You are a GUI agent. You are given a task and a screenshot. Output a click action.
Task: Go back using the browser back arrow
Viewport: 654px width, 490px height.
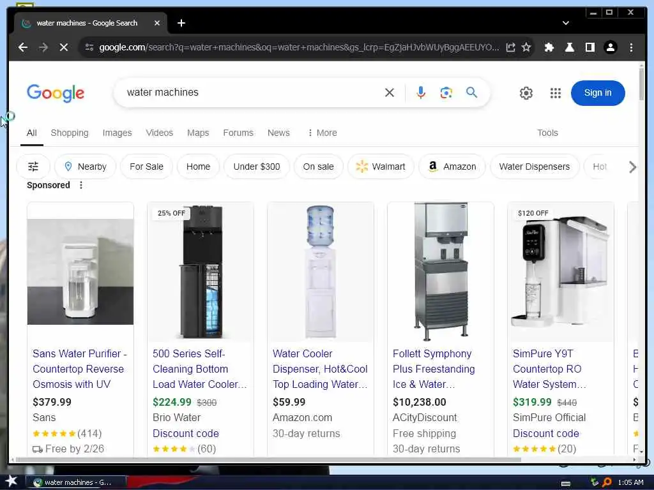pyautogui.click(x=23, y=47)
